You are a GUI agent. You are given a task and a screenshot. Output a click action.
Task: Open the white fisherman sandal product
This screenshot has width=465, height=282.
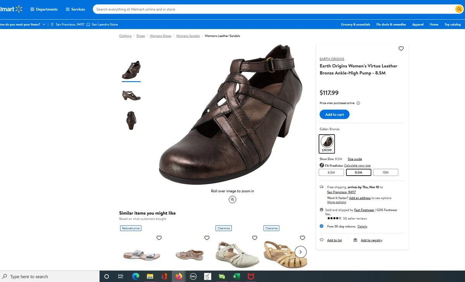[x=237, y=255]
